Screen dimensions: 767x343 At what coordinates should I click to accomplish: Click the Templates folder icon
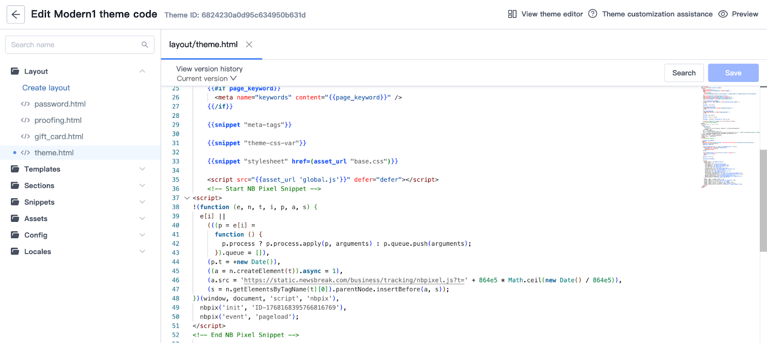(15, 169)
